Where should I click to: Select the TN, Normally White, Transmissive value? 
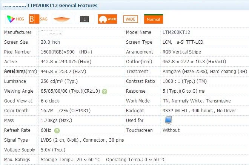coord(197,101)
